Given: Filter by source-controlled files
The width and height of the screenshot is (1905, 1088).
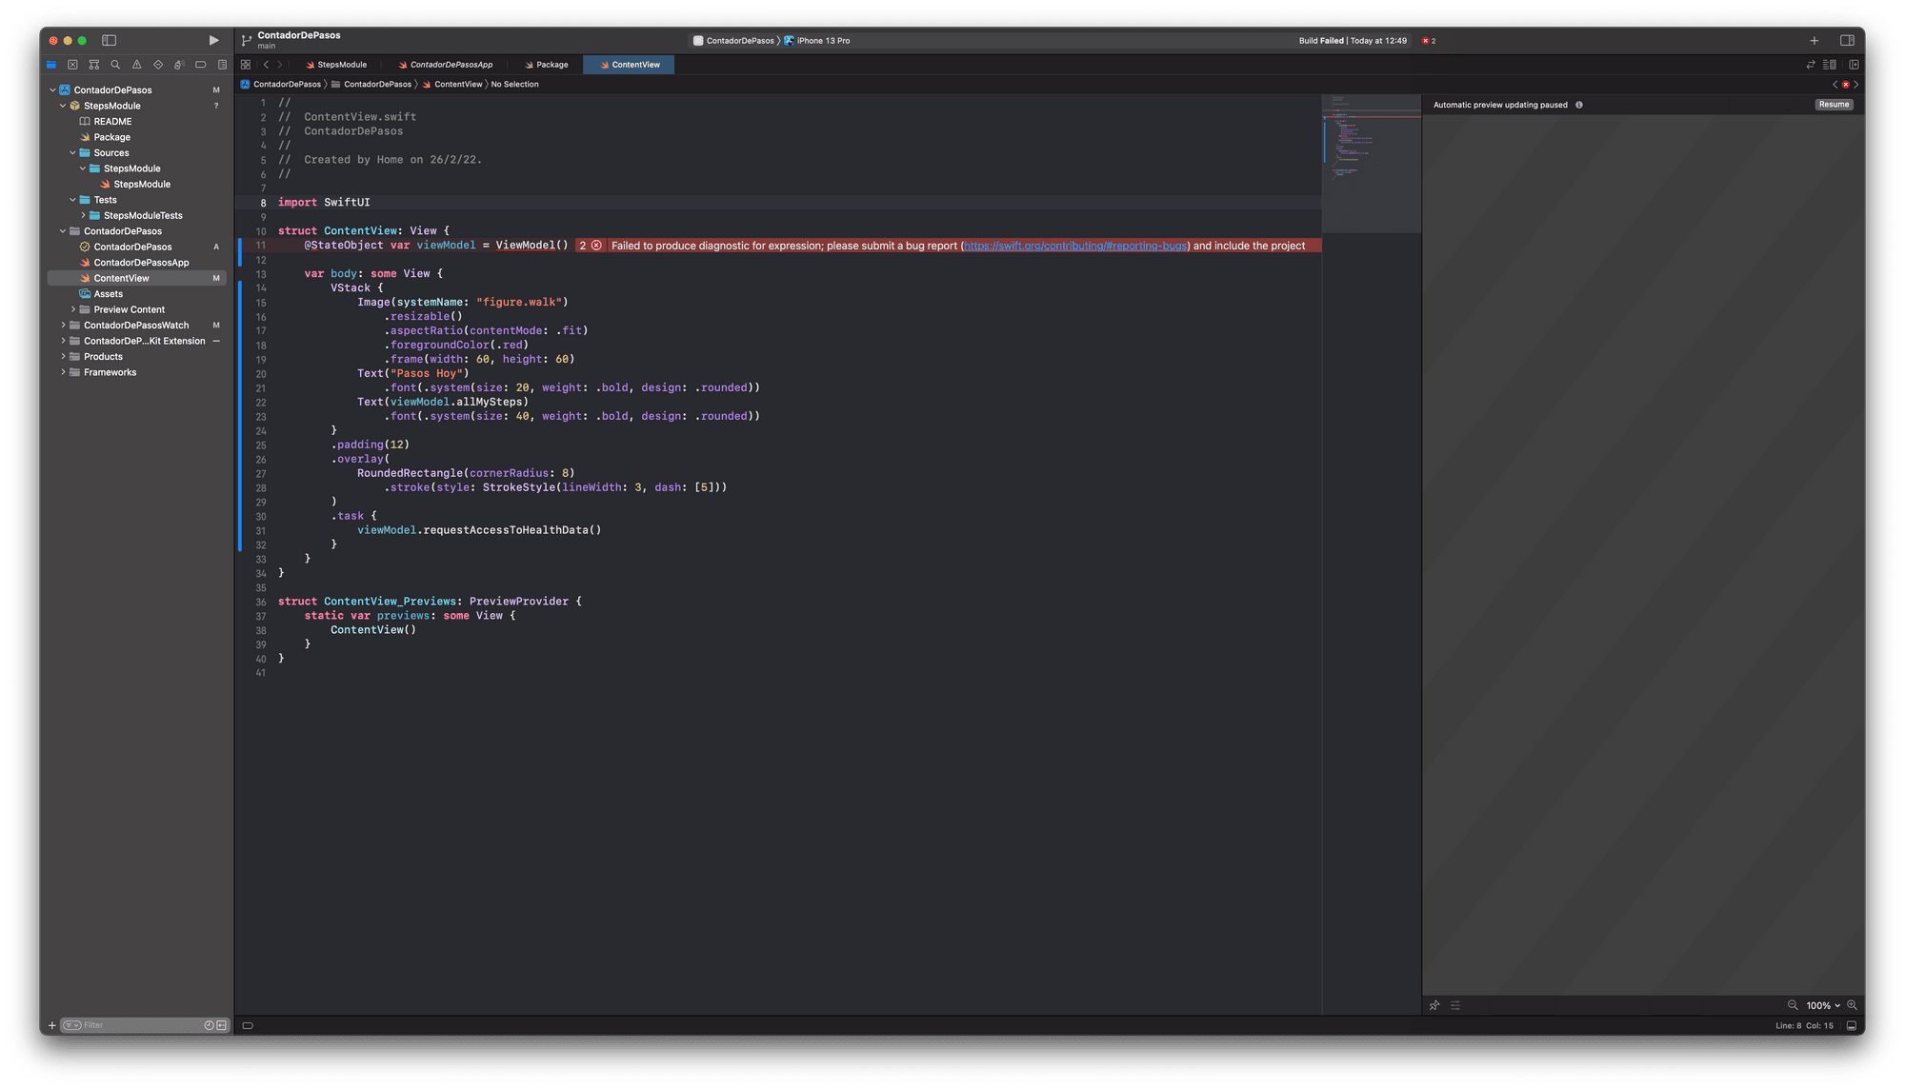Looking at the screenshot, I should coord(222,1025).
